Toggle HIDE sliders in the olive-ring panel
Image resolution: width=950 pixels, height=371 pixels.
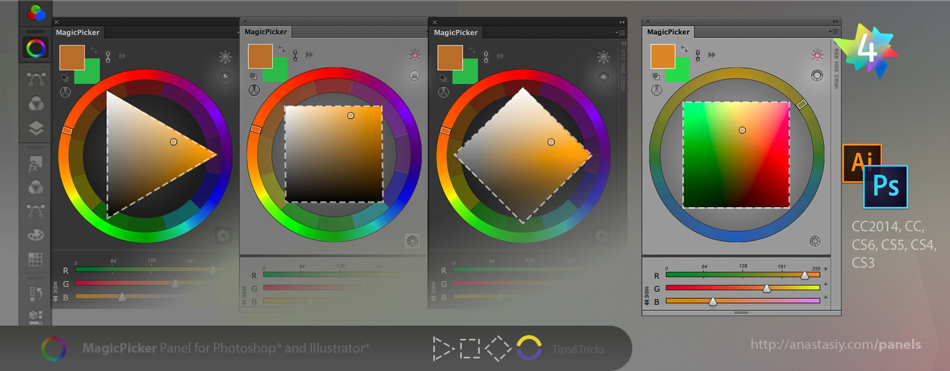[647, 296]
